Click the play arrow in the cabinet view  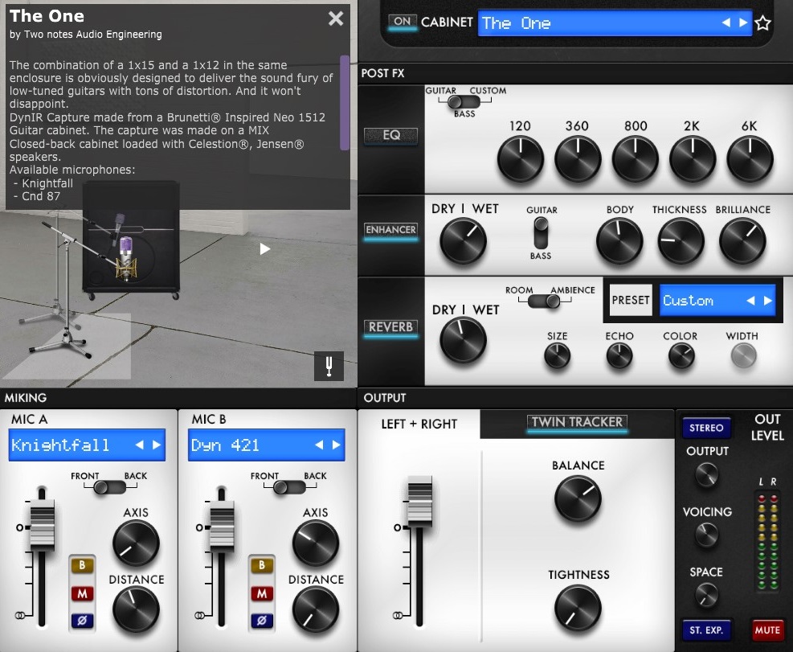[x=264, y=248]
